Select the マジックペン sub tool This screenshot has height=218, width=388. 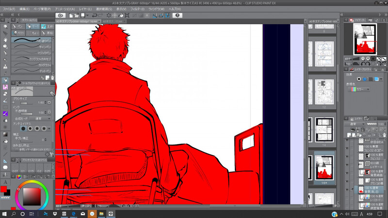coord(32,52)
